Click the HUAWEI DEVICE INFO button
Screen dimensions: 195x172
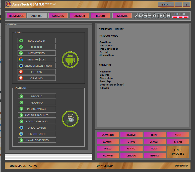[x=37, y=140]
